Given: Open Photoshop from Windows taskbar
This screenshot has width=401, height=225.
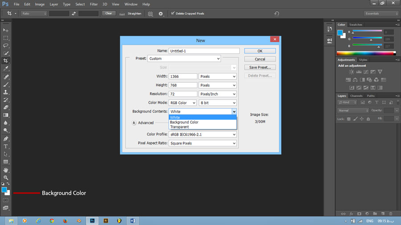Looking at the screenshot, I should (92, 221).
